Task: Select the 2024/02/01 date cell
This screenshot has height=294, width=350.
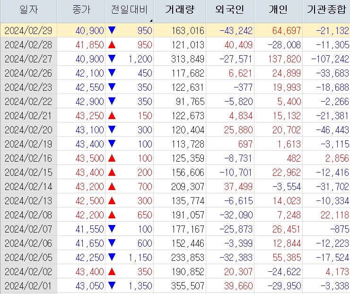Action: coord(28,286)
